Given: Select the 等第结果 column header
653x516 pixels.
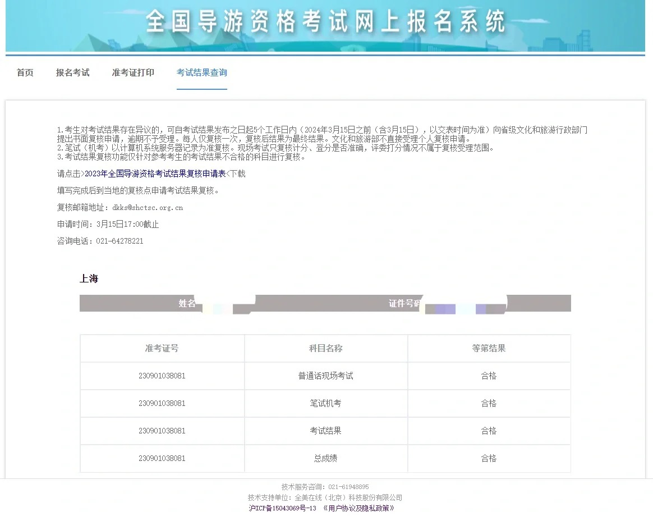Looking at the screenshot, I should pyautogui.click(x=489, y=348).
